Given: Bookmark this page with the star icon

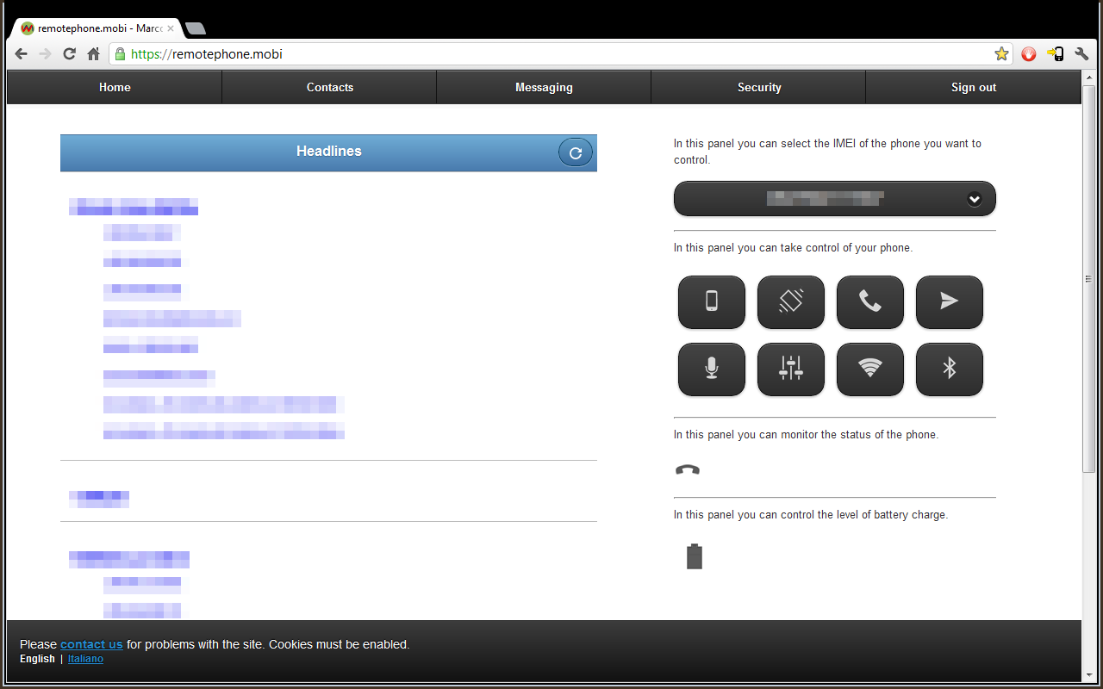Looking at the screenshot, I should (x=1001, y=54).
